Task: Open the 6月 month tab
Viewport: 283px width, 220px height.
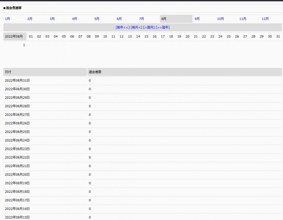Action: point(119,19)
